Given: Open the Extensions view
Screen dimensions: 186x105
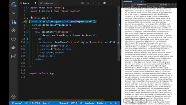Looking at the screenshot, I should [x=13, y=56].
